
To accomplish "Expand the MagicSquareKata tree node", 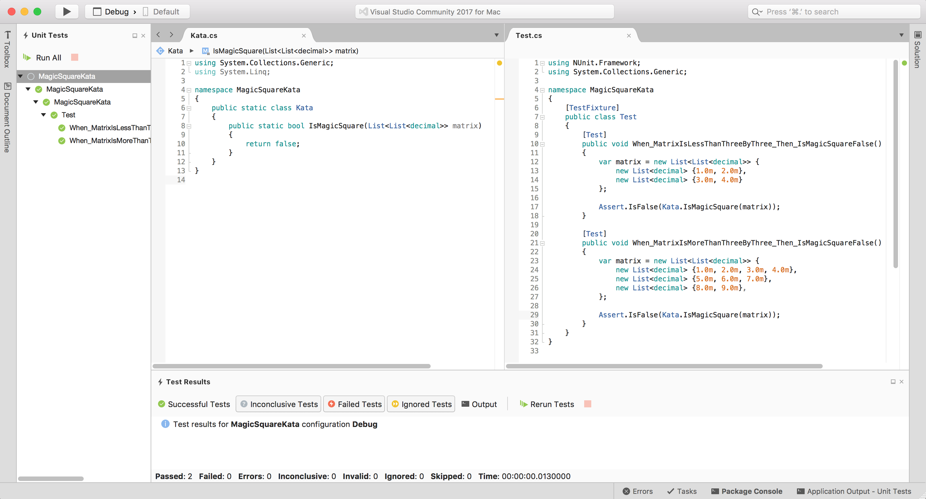I will tap(23, 76).
